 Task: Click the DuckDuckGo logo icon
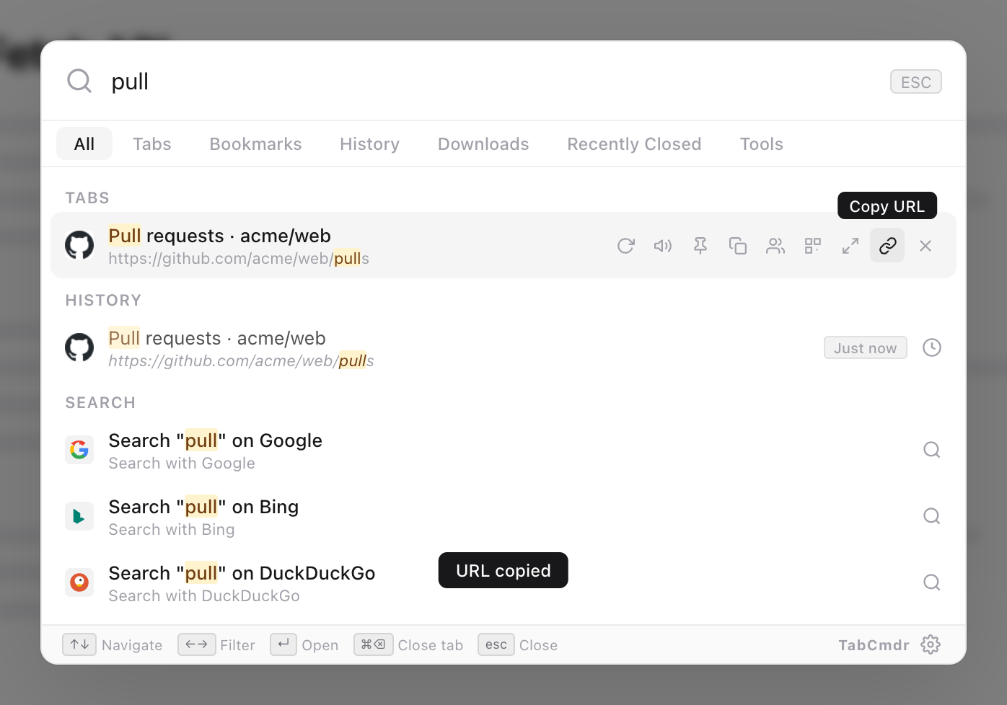click(x=79, y=582)
